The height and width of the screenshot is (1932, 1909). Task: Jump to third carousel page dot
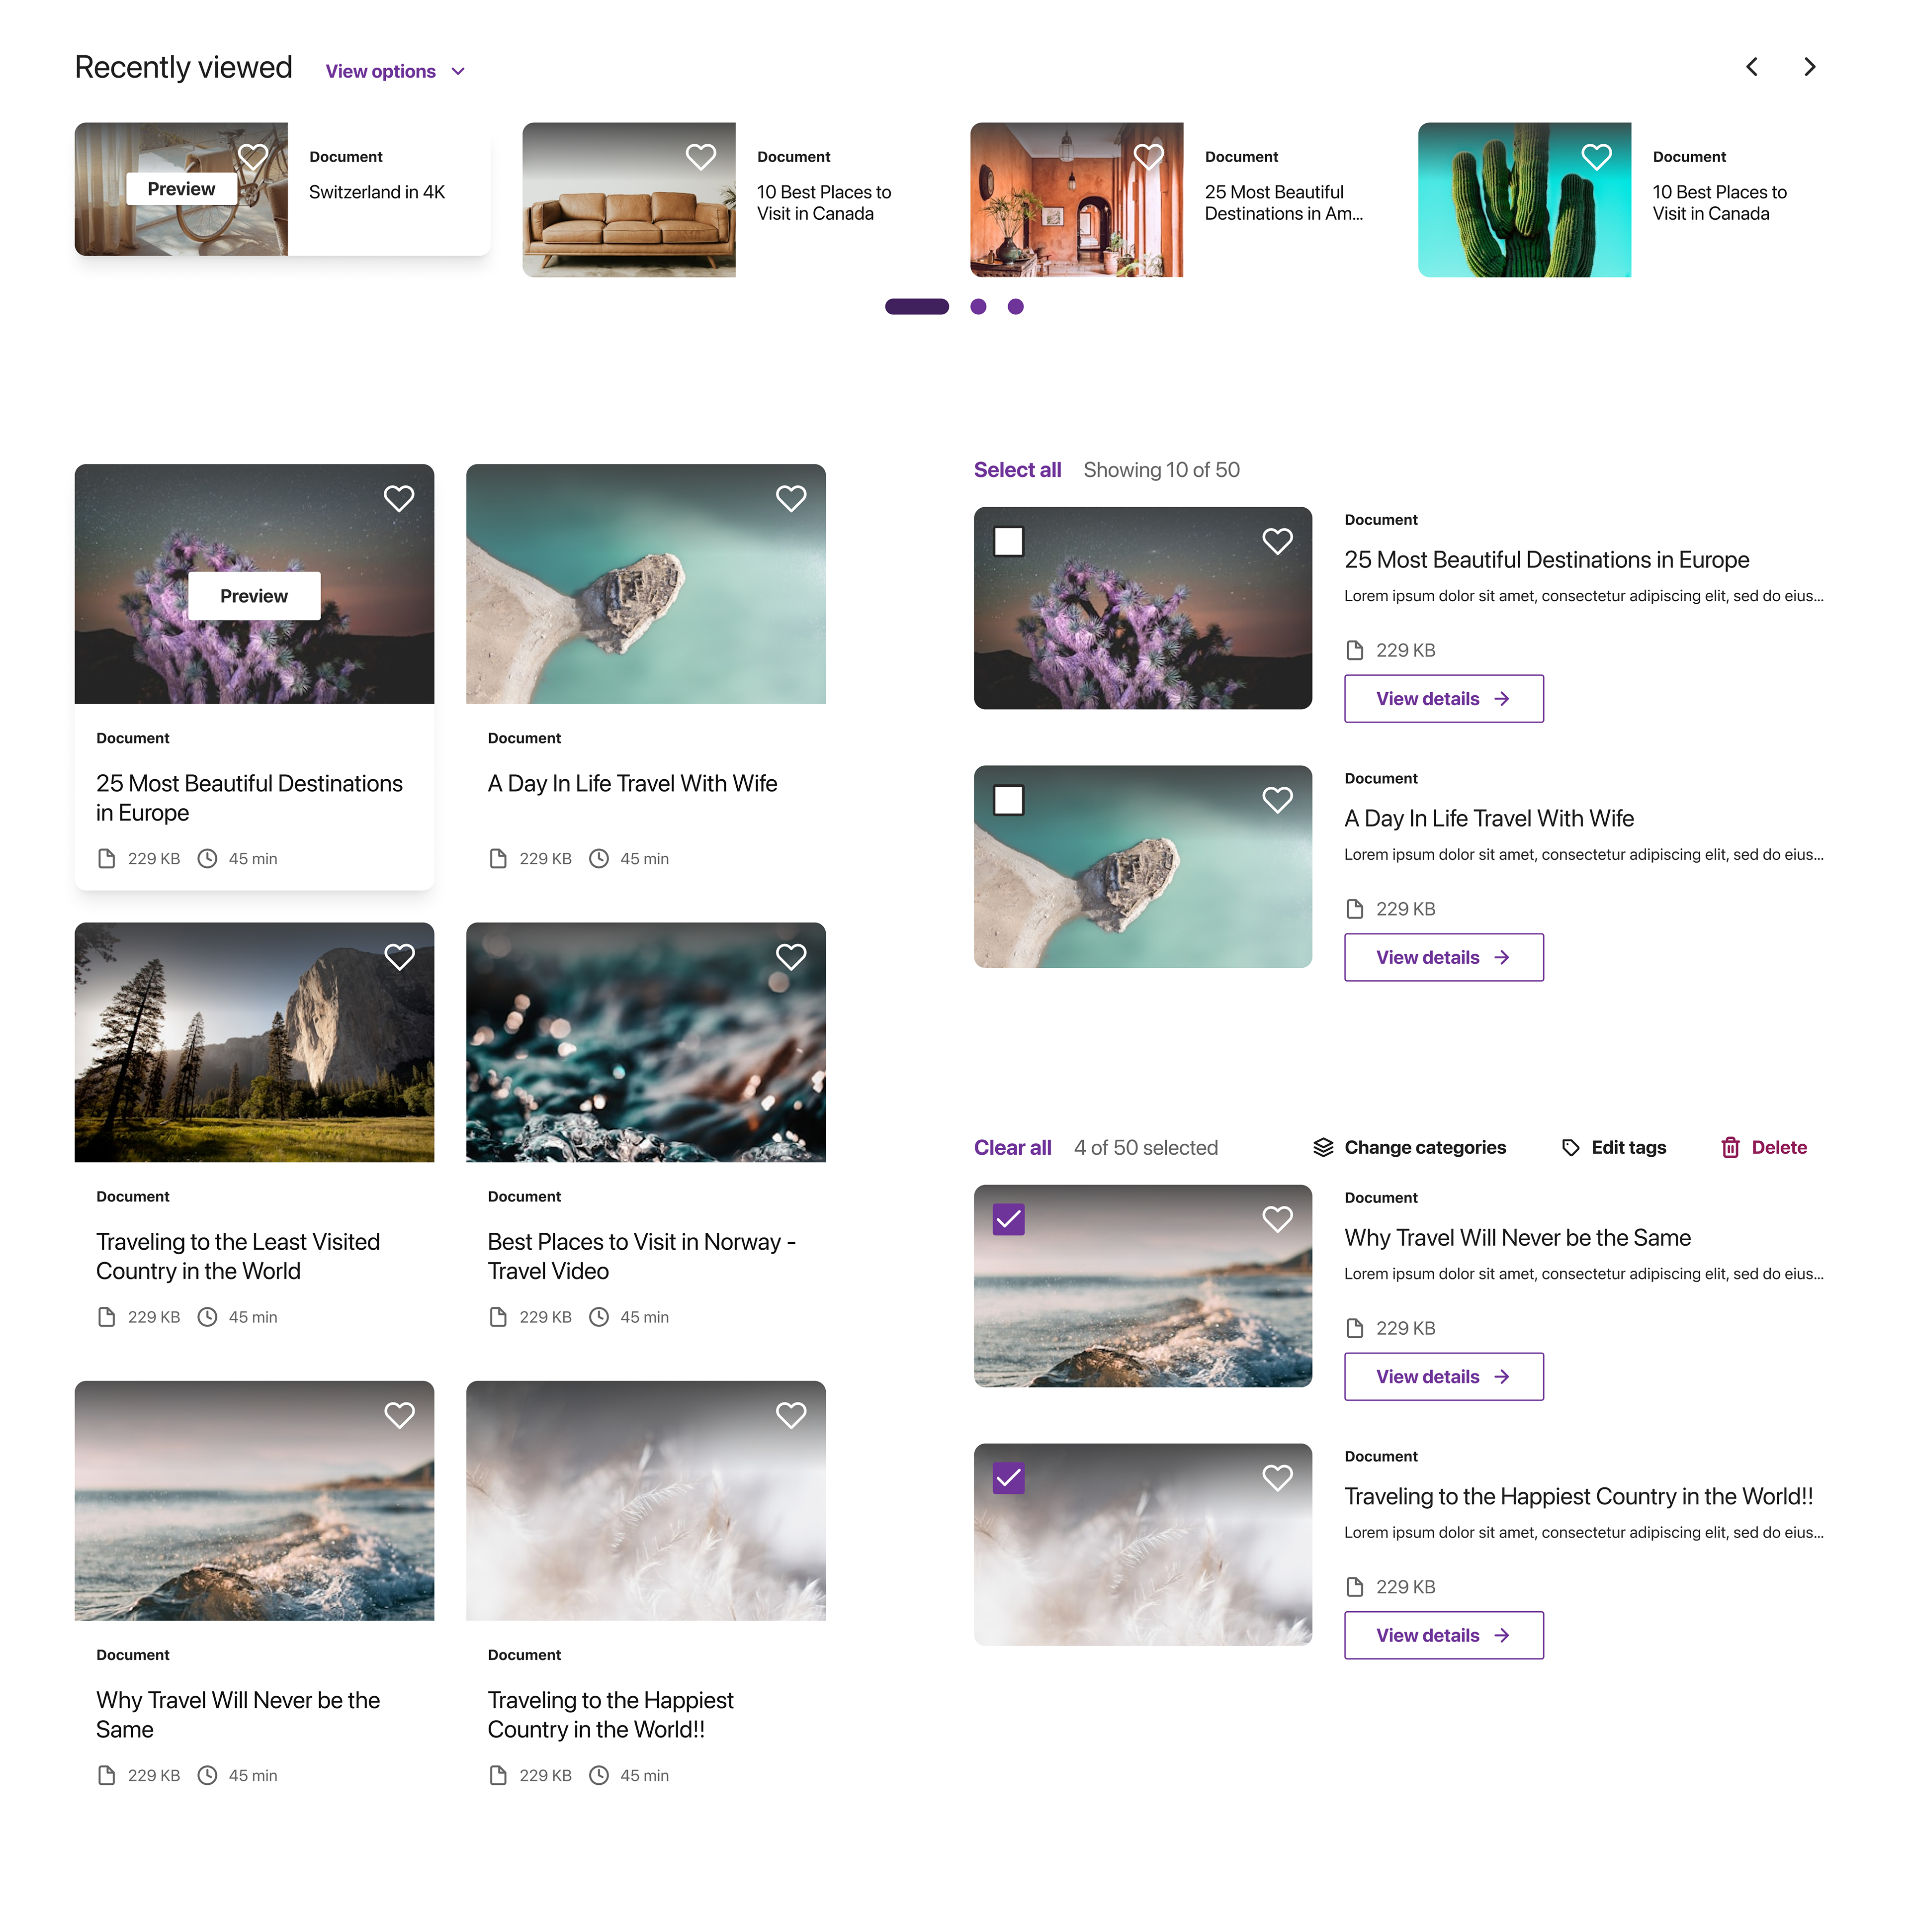click(1016, 307)
